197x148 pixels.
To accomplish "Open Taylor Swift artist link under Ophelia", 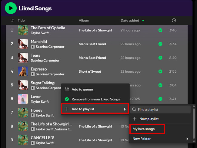I will 40,33.
